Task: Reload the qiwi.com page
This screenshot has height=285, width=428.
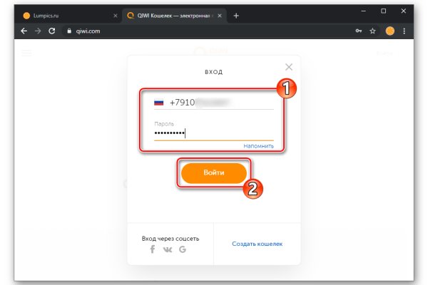Action: coord(52,31)
